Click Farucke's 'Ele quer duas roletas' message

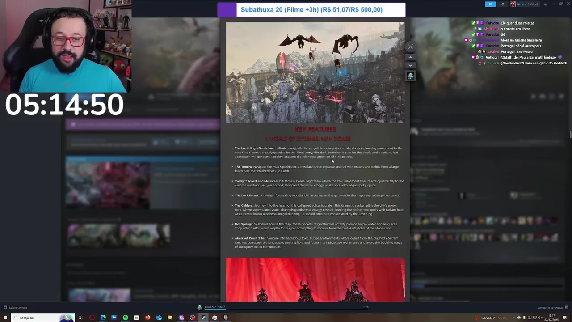(x=517, y=23)
